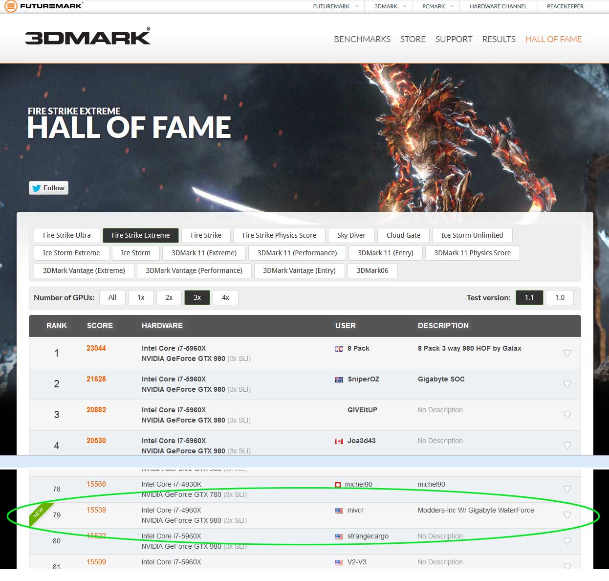Open user strangecargo's profile

point(368,536)
